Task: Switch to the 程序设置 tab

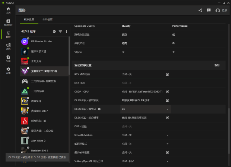Action: [29, 19]
